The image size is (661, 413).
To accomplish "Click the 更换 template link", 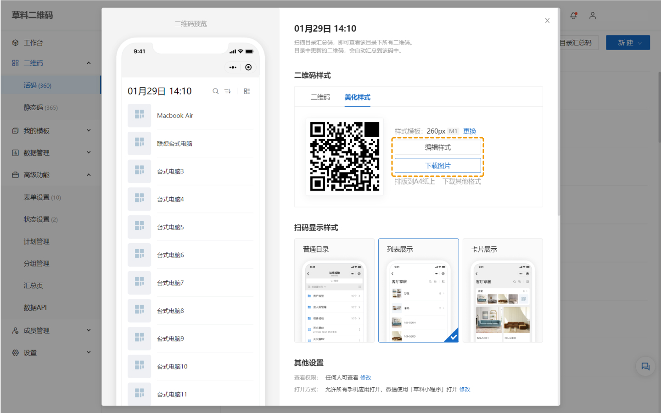I will [x=470, y=131].
